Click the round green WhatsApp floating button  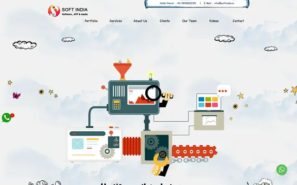pyautogui.click(x=282, y=170)
